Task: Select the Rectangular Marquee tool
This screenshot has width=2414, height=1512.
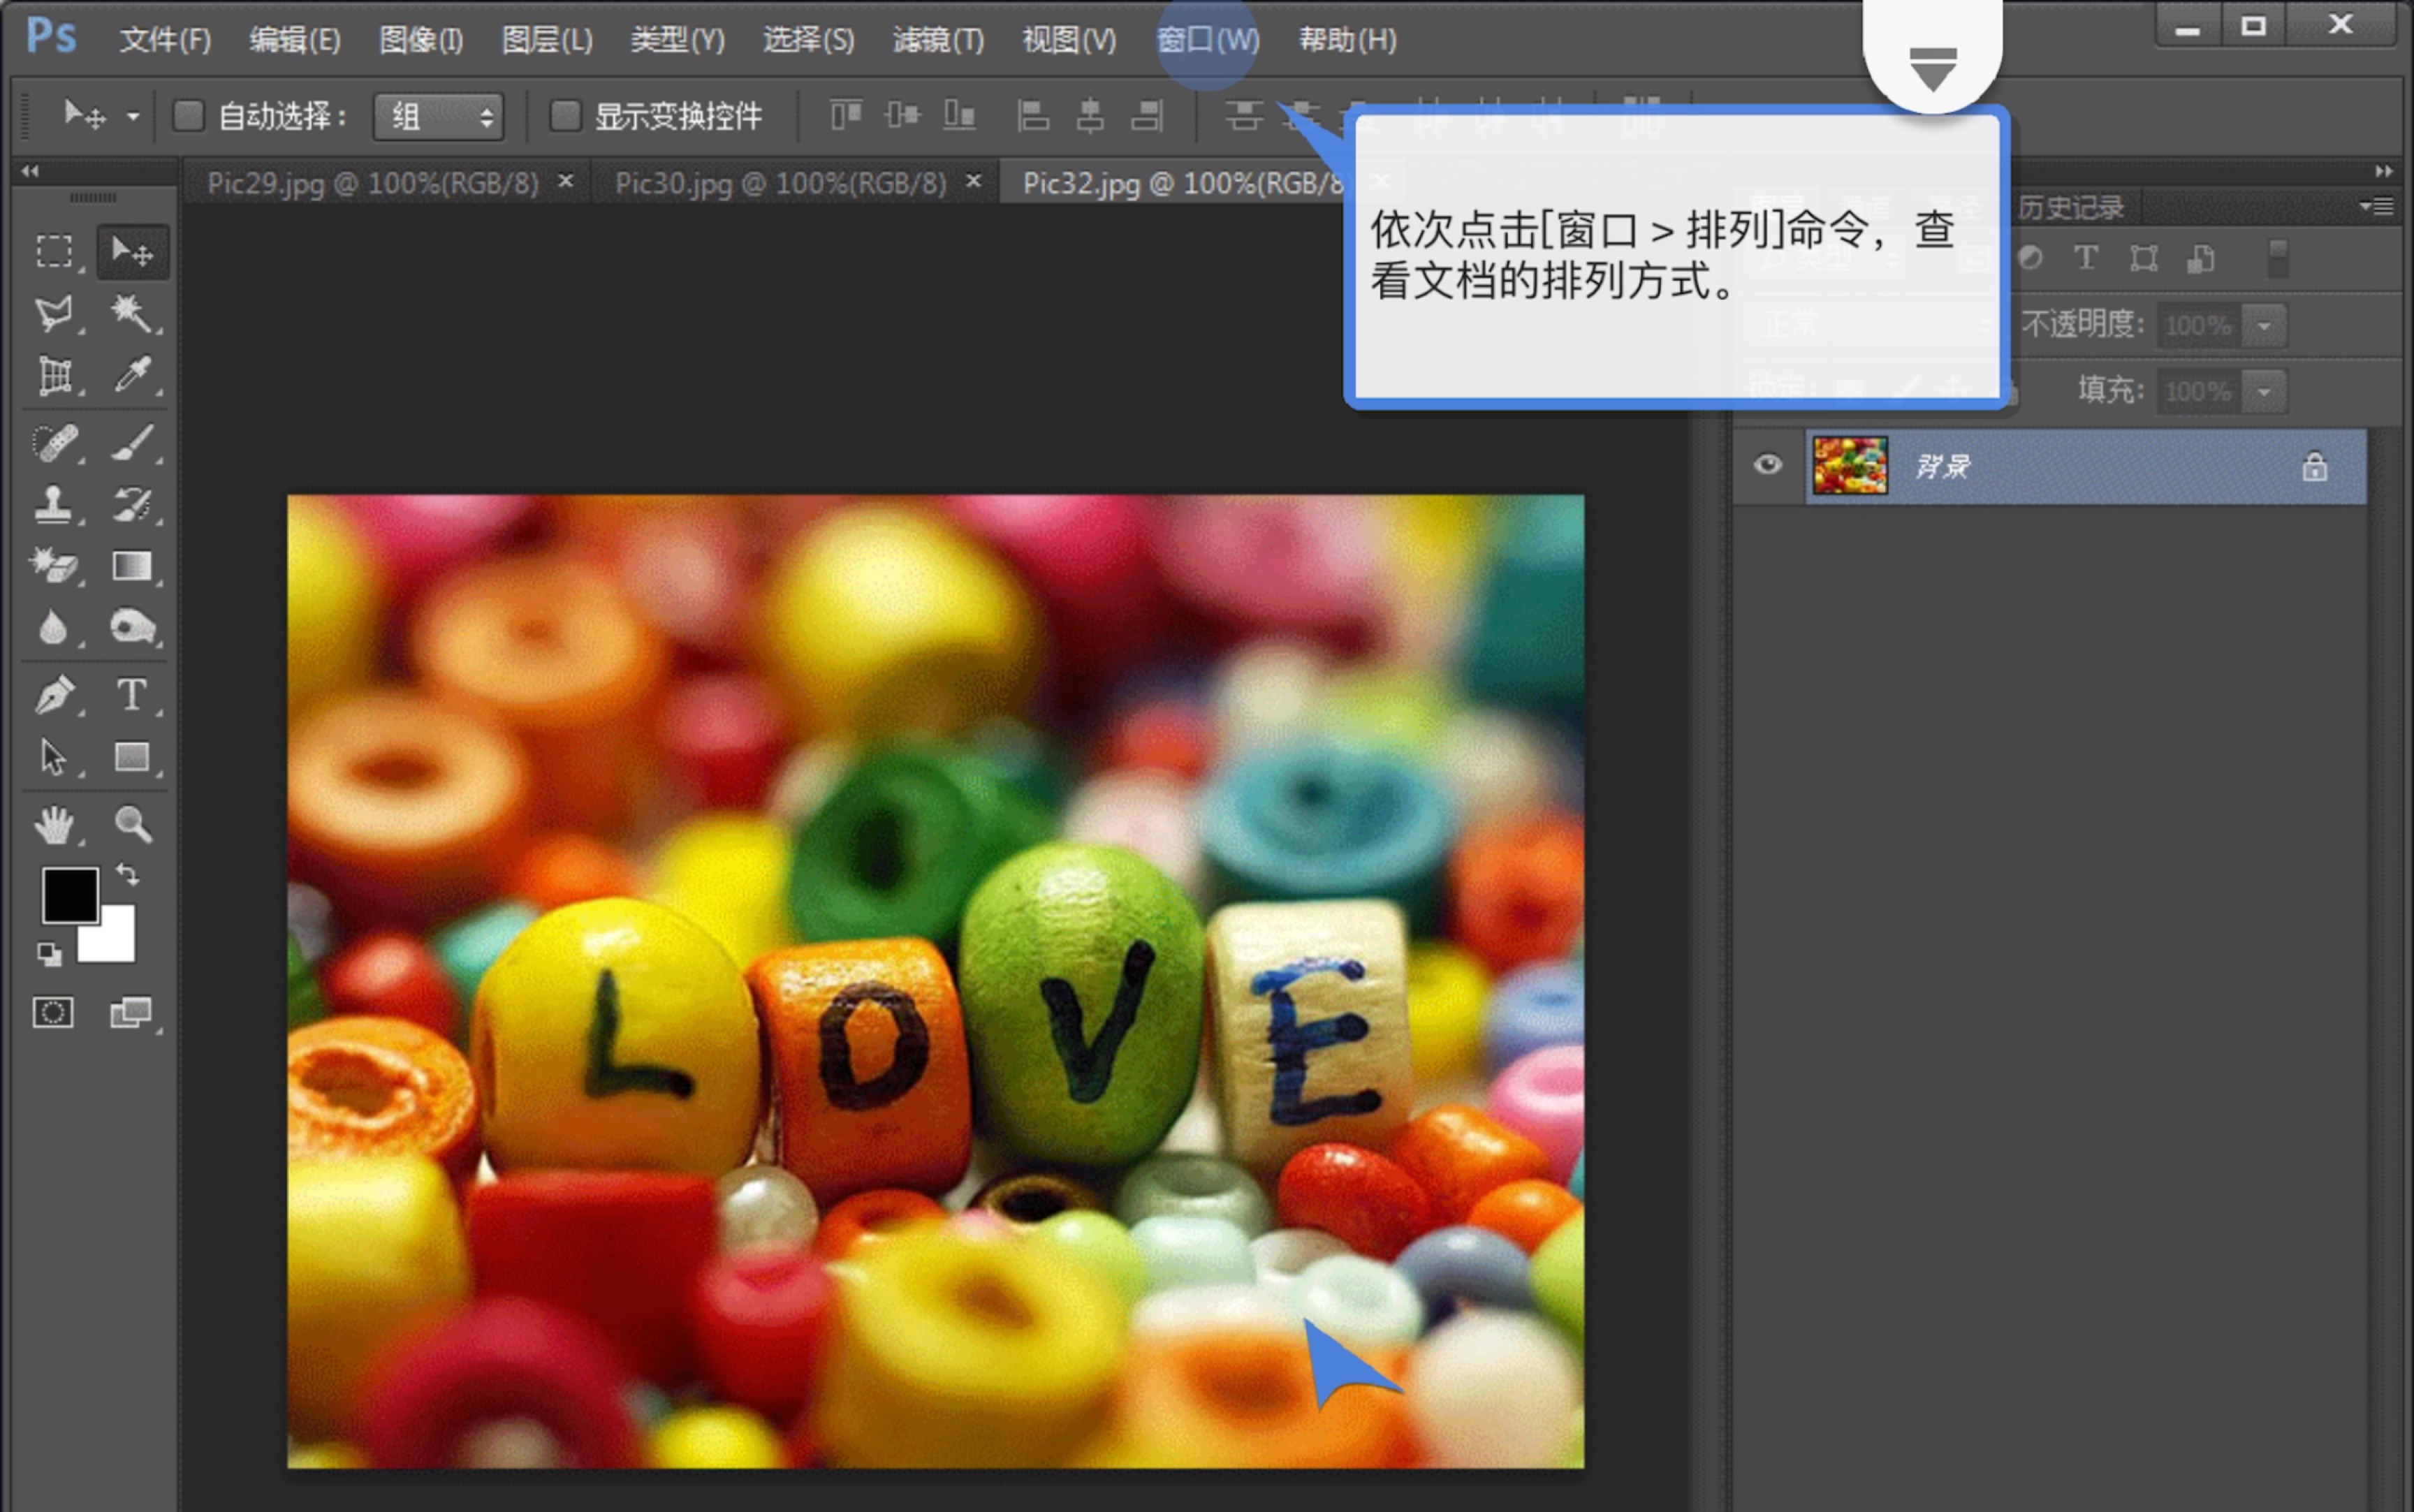Action: click(54, 251)
